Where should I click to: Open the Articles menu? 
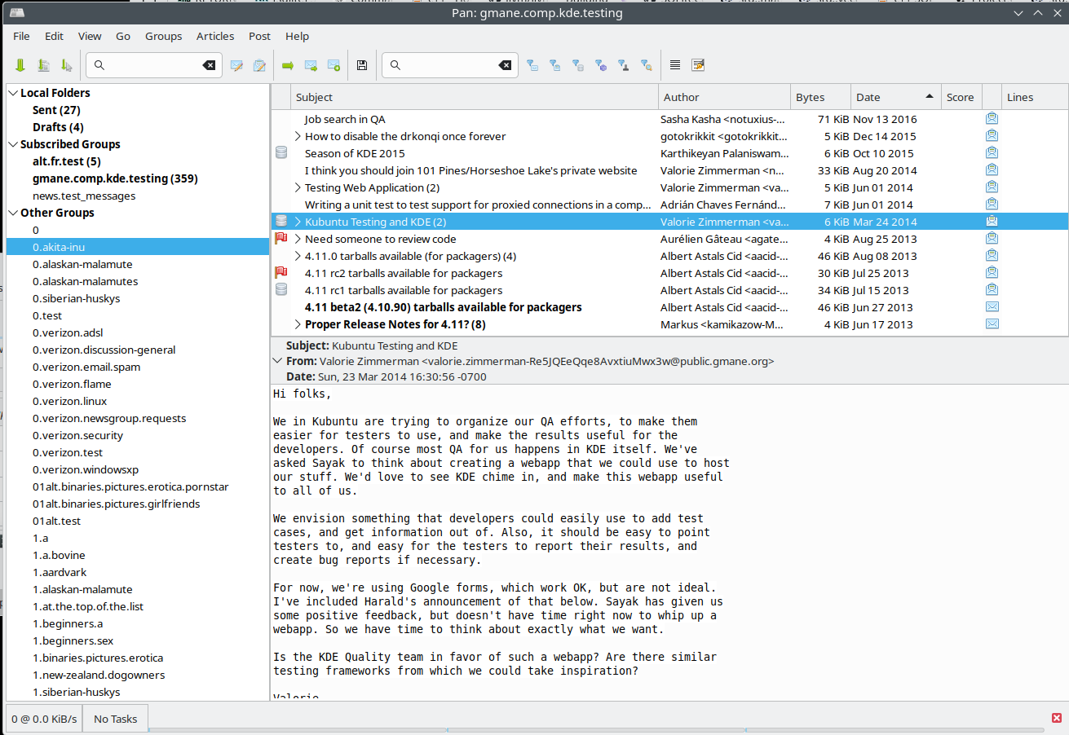[x=214, y=36]
